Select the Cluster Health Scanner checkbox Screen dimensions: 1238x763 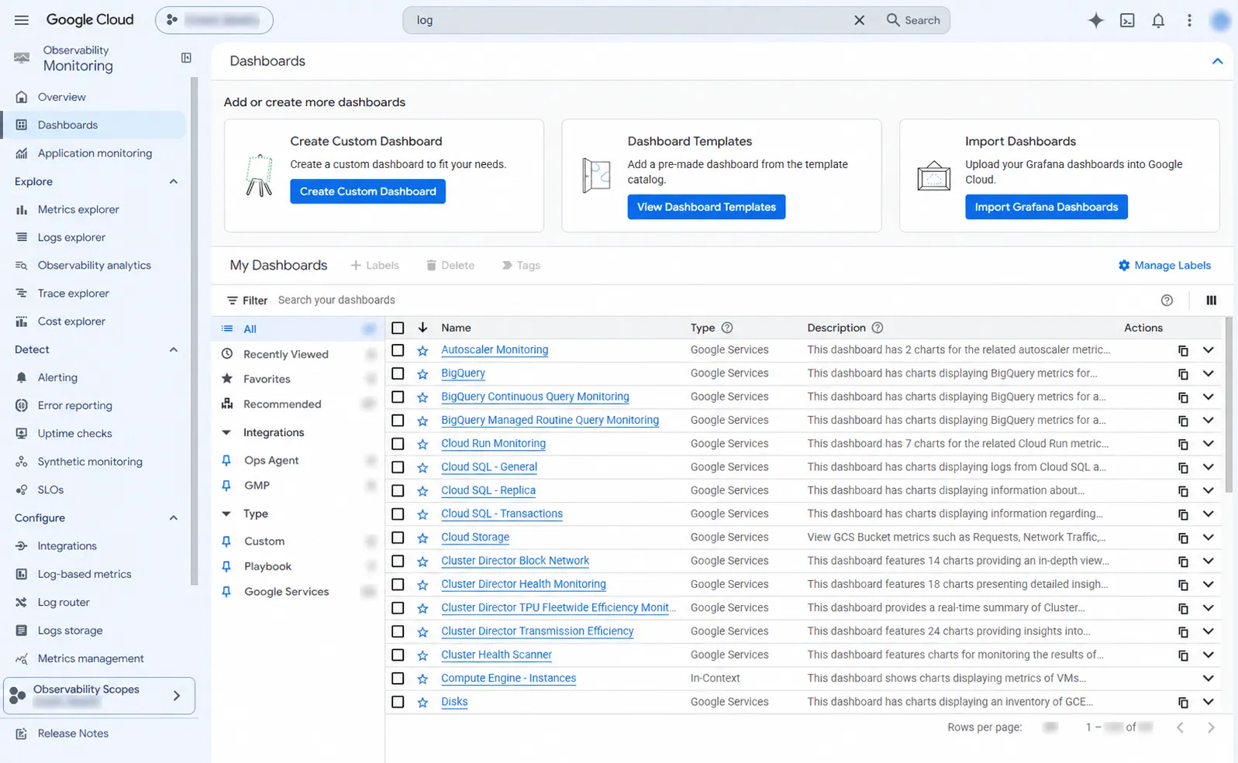tap(398, 655)
